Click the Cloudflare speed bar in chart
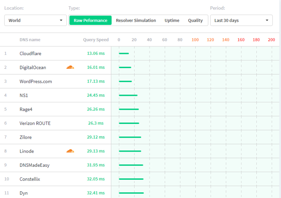The image size is (281, 198). point(124,53)
